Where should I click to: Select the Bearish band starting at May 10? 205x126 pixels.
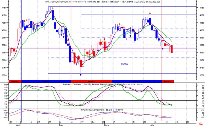click(x=92, y=81)
